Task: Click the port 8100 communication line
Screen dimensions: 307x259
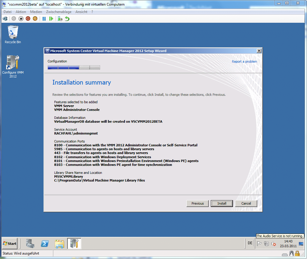Action: tap(126, 145)
